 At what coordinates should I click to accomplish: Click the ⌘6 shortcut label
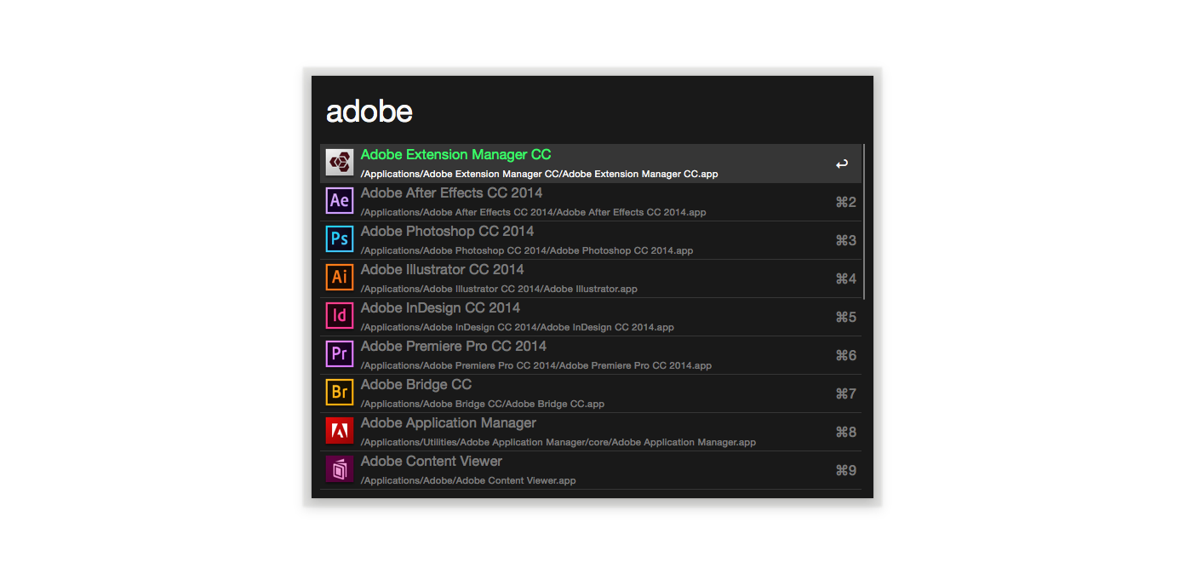coord(845,355)
